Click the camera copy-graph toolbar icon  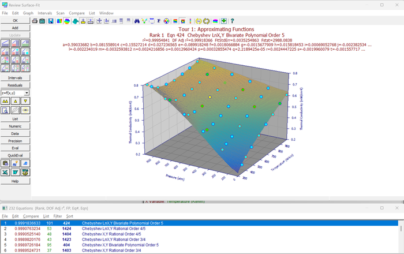(x=42, y=21)
